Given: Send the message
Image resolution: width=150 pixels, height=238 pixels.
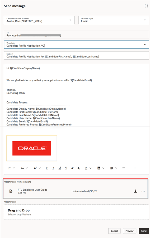Looking at the screenshot, I should [x=144, y=231].
